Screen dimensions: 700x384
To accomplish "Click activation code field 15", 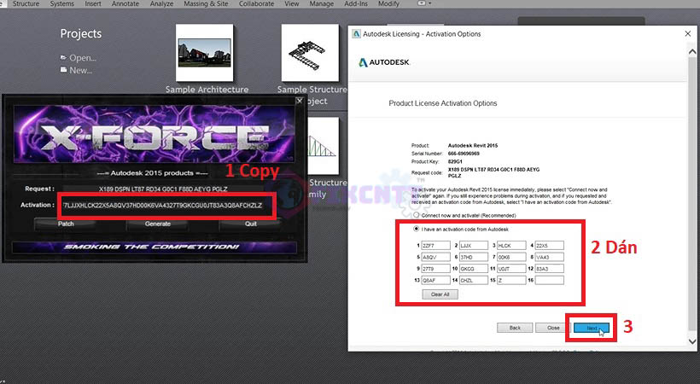I will click(511, 281).
